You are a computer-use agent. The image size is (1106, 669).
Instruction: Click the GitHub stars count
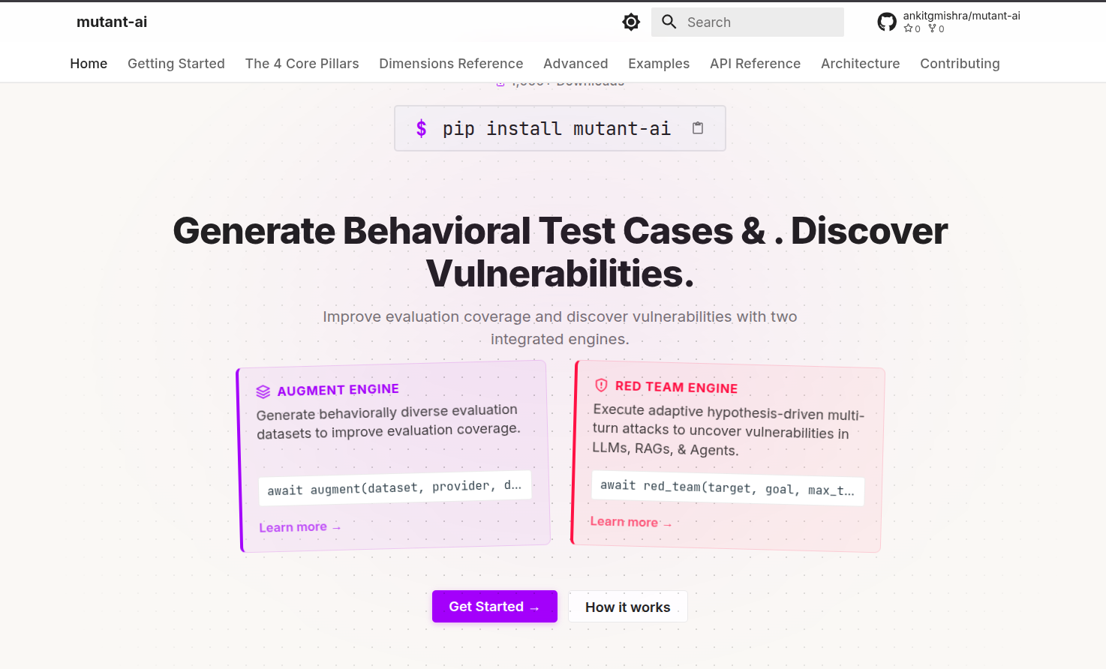912,29
